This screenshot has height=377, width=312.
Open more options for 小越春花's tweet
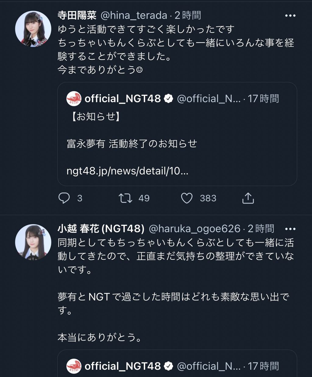click(x=290, y=229)
